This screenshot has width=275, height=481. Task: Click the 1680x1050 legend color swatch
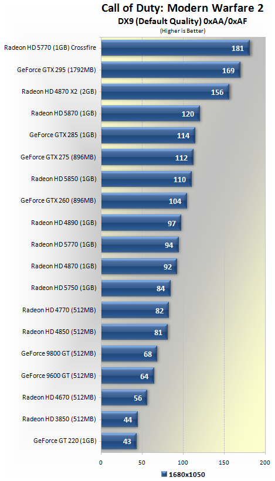click(x=164, y=474)
